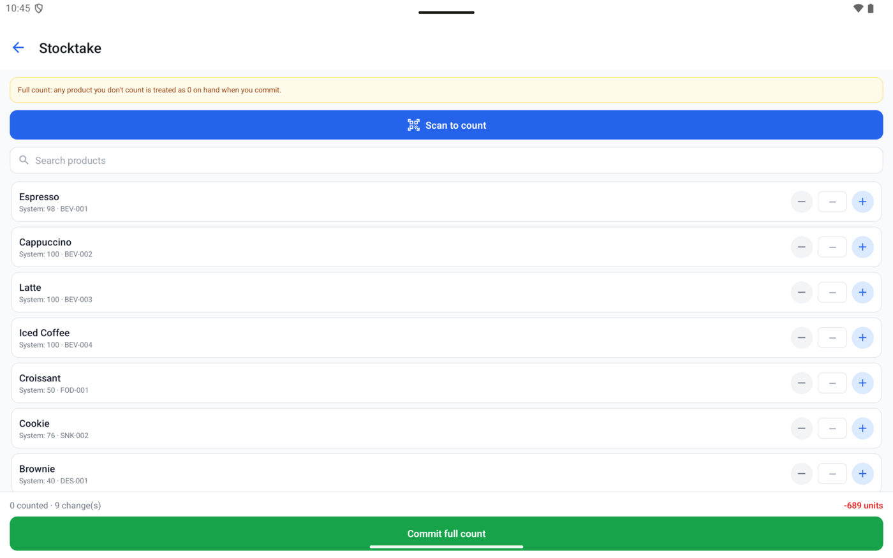Tap the Wi-Fi status icon
893x558 pixels.
click(858, 8)
